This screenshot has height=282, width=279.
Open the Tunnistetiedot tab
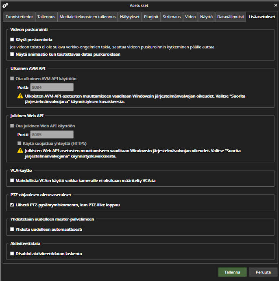click(x=19, y=17)
